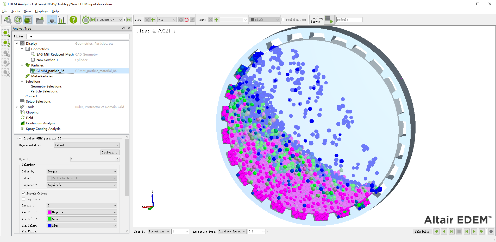Enable the Position Text checkbox
The height and width of the screenshot is (242, 496).
coord(283,20)
